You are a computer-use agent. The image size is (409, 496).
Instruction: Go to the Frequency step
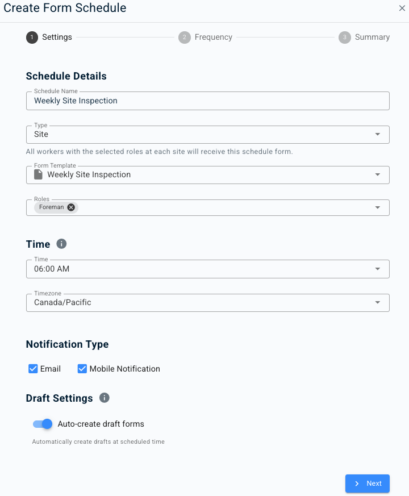(x=213, y=37)
